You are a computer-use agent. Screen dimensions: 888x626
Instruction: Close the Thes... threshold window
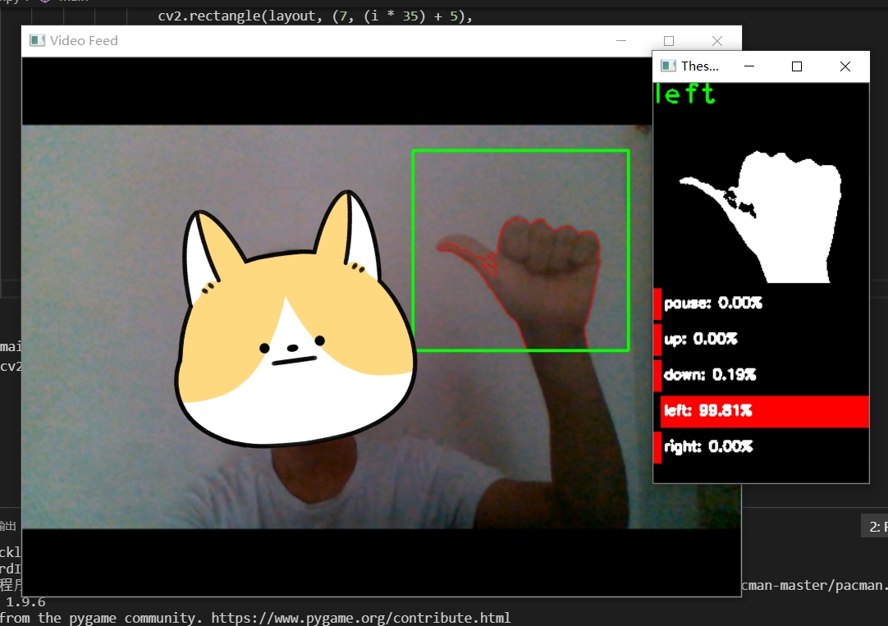(x=845, y=66)
